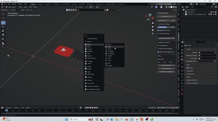Viewport: 218px width, 122px height.
Task: Toggle the Gravity checkbox in Scene properties
Action: (187, 68)
